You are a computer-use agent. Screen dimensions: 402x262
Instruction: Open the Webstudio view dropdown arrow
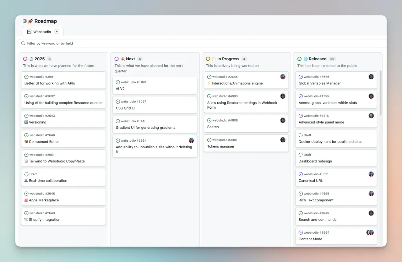point(57,31)
